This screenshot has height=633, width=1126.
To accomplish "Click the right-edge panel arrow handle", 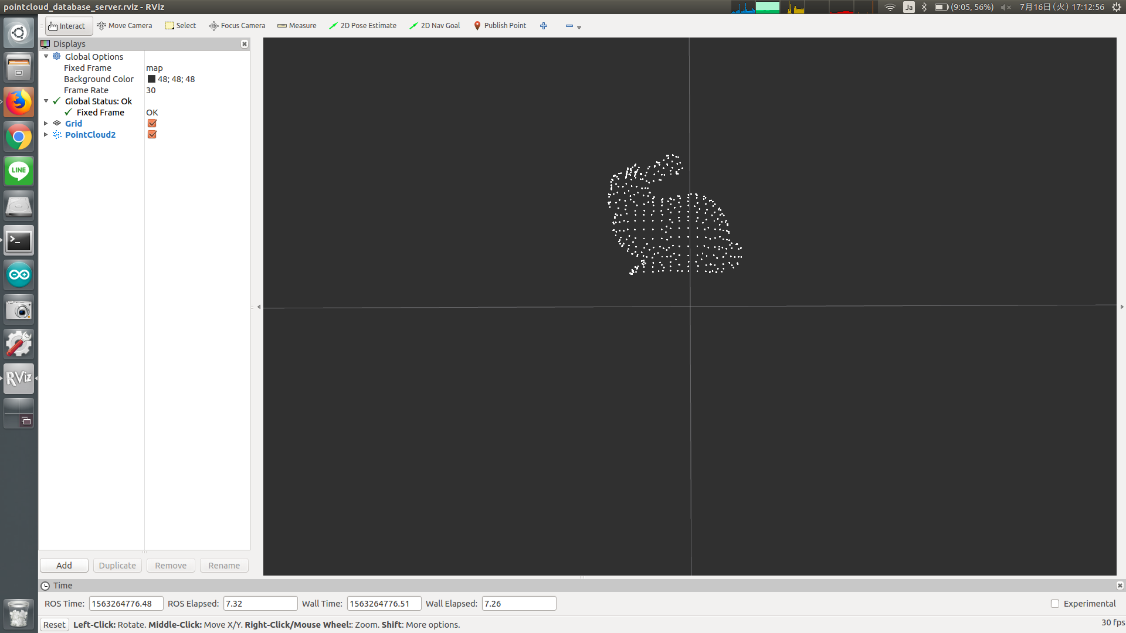I will pyautogui.click(x=1122, y=307).
